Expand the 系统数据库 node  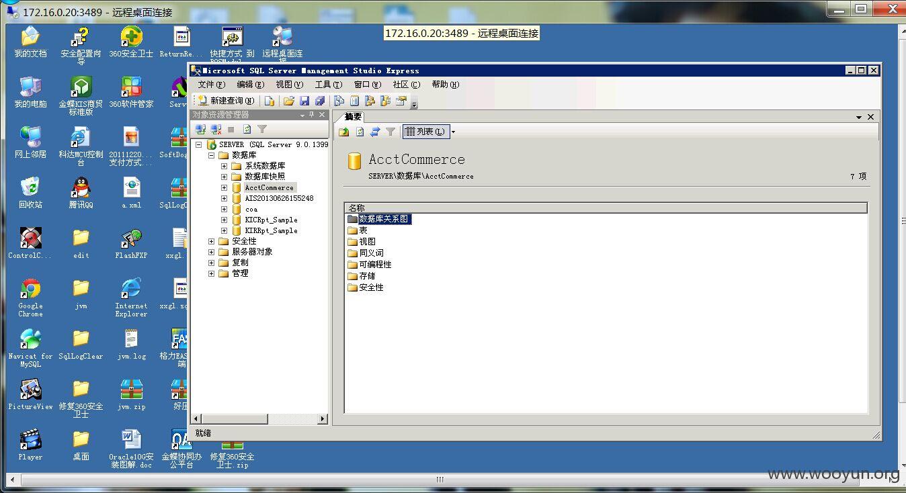click(x=224, y=166)
